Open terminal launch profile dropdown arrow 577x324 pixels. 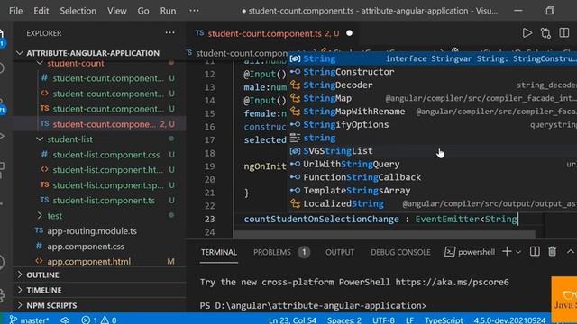tap(518, 252)
